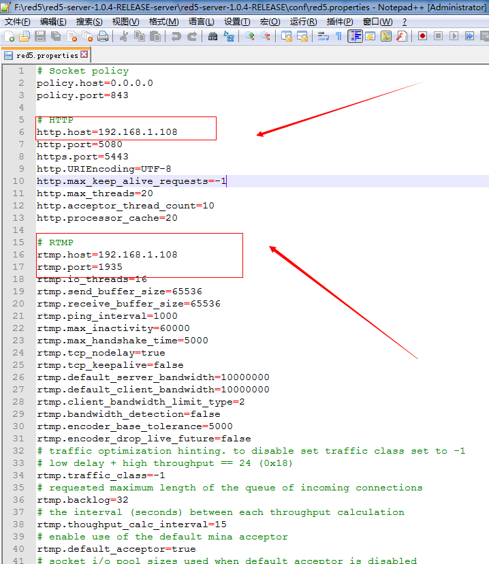Click the Paste clipboard icon

[155, 36]
